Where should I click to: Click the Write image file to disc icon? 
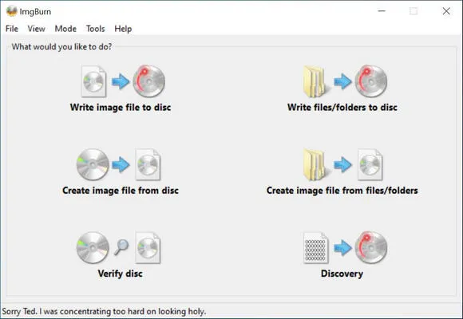tap(123, 81)
